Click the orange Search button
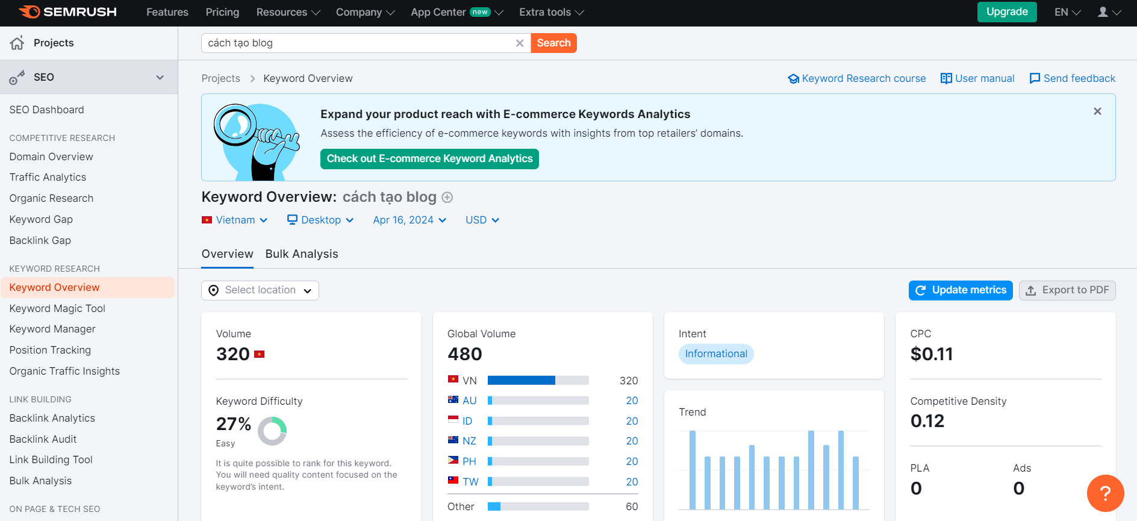The width and height of the screenshot is (1137, 521). click(x=553, y=43)
